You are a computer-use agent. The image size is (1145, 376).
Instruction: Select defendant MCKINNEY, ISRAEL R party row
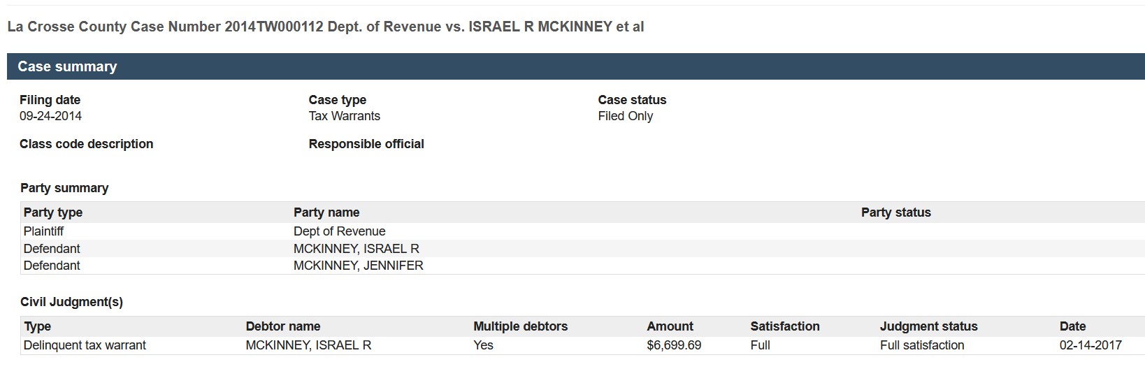583,249
